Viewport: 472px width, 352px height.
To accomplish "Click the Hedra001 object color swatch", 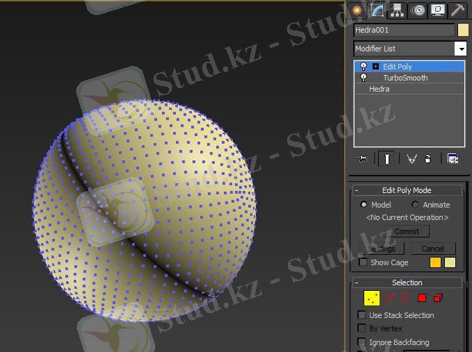I will pyautogui.click(x=463, y=30).
